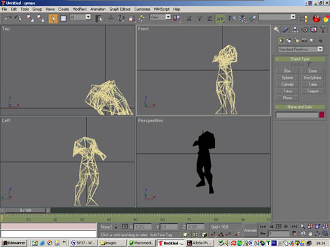Click the Pan hand viewport control
The width and height of the screenshot is (330, 247).
pos(310,233)
